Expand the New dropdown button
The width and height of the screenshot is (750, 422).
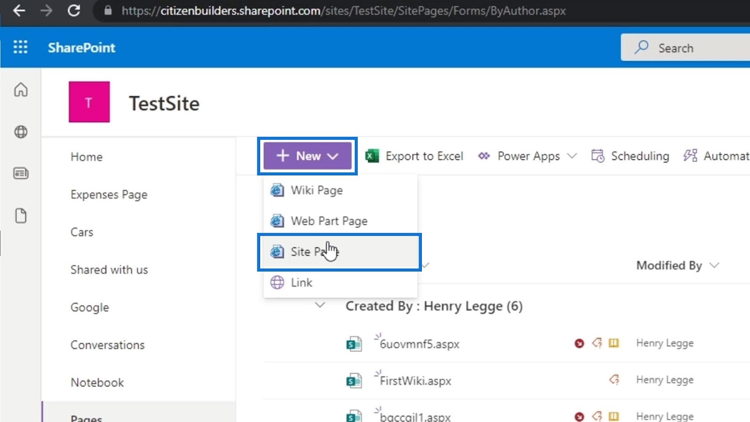(x=307, y=156)
